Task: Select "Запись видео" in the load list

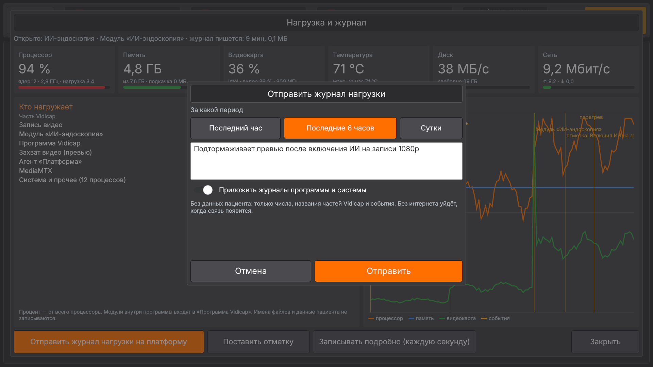Action: [41, 125]
